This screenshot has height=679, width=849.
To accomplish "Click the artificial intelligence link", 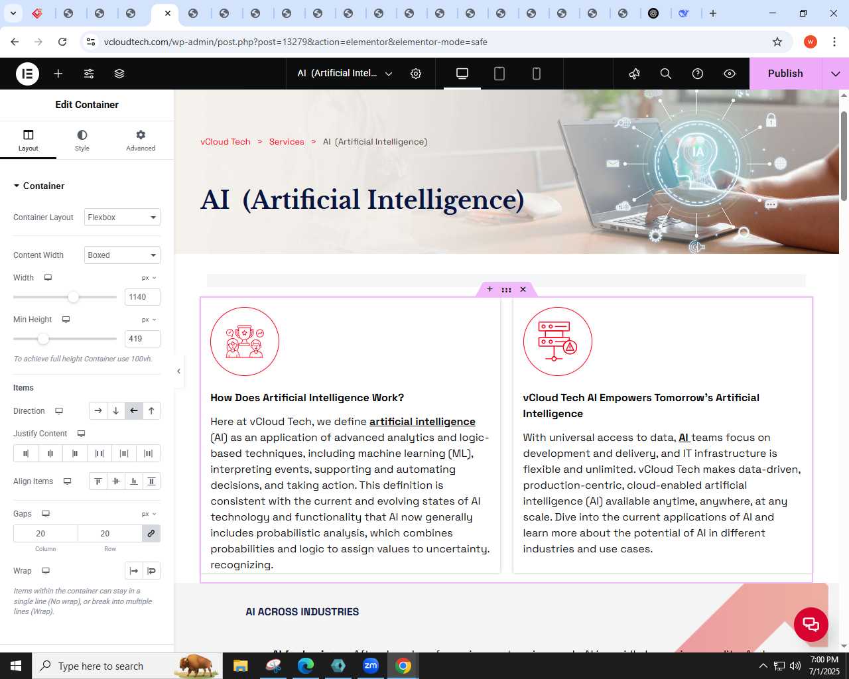I will (x=423, y=422).
